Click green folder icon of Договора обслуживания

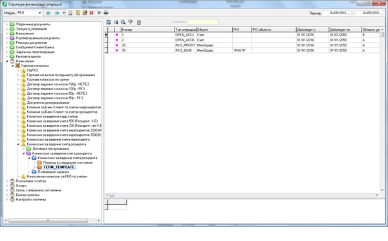click(28, 149)
